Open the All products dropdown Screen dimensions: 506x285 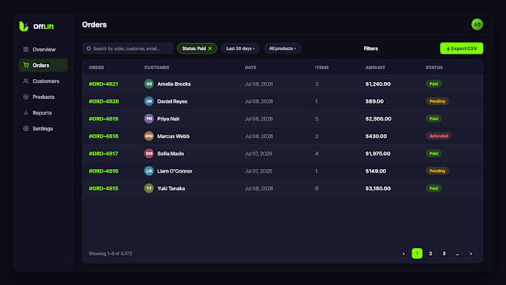tap(282, 48)
